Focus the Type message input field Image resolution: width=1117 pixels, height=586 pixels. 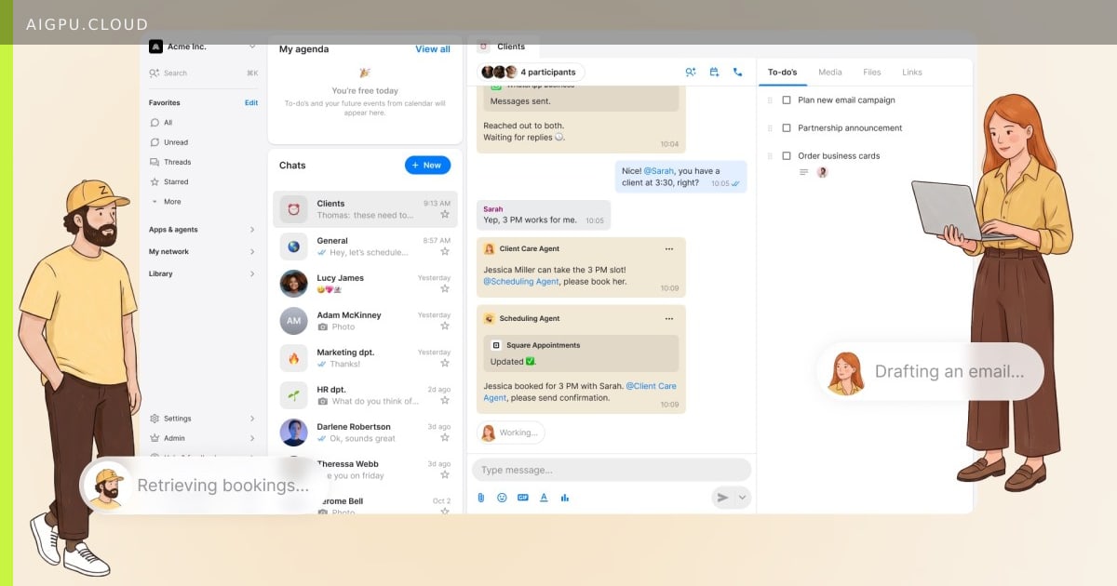tap(612, 470)
